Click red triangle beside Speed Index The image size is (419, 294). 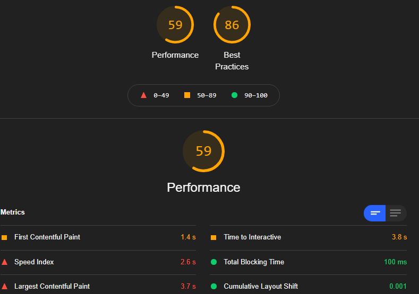[4, 262]
